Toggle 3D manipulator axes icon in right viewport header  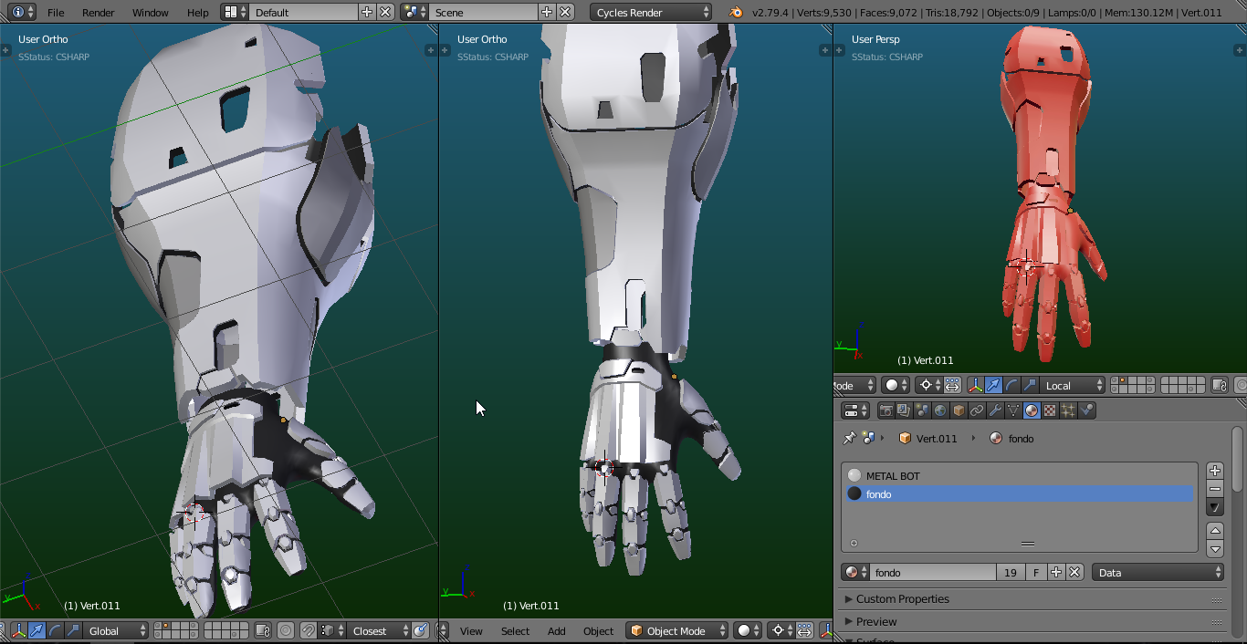pos(975,385)
